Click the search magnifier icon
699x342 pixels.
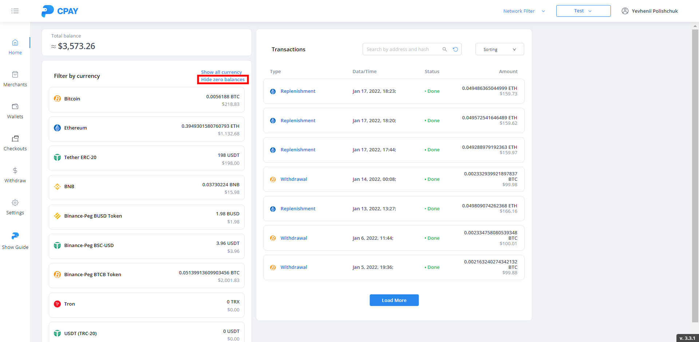445,49
